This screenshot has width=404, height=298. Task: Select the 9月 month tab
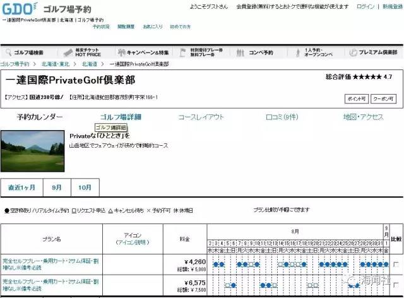(x=57, y=188)
